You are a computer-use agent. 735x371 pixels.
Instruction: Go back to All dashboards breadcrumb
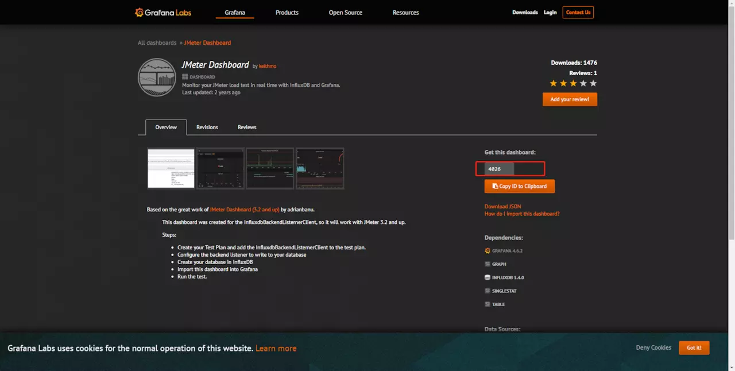click(x=157, y=43)
